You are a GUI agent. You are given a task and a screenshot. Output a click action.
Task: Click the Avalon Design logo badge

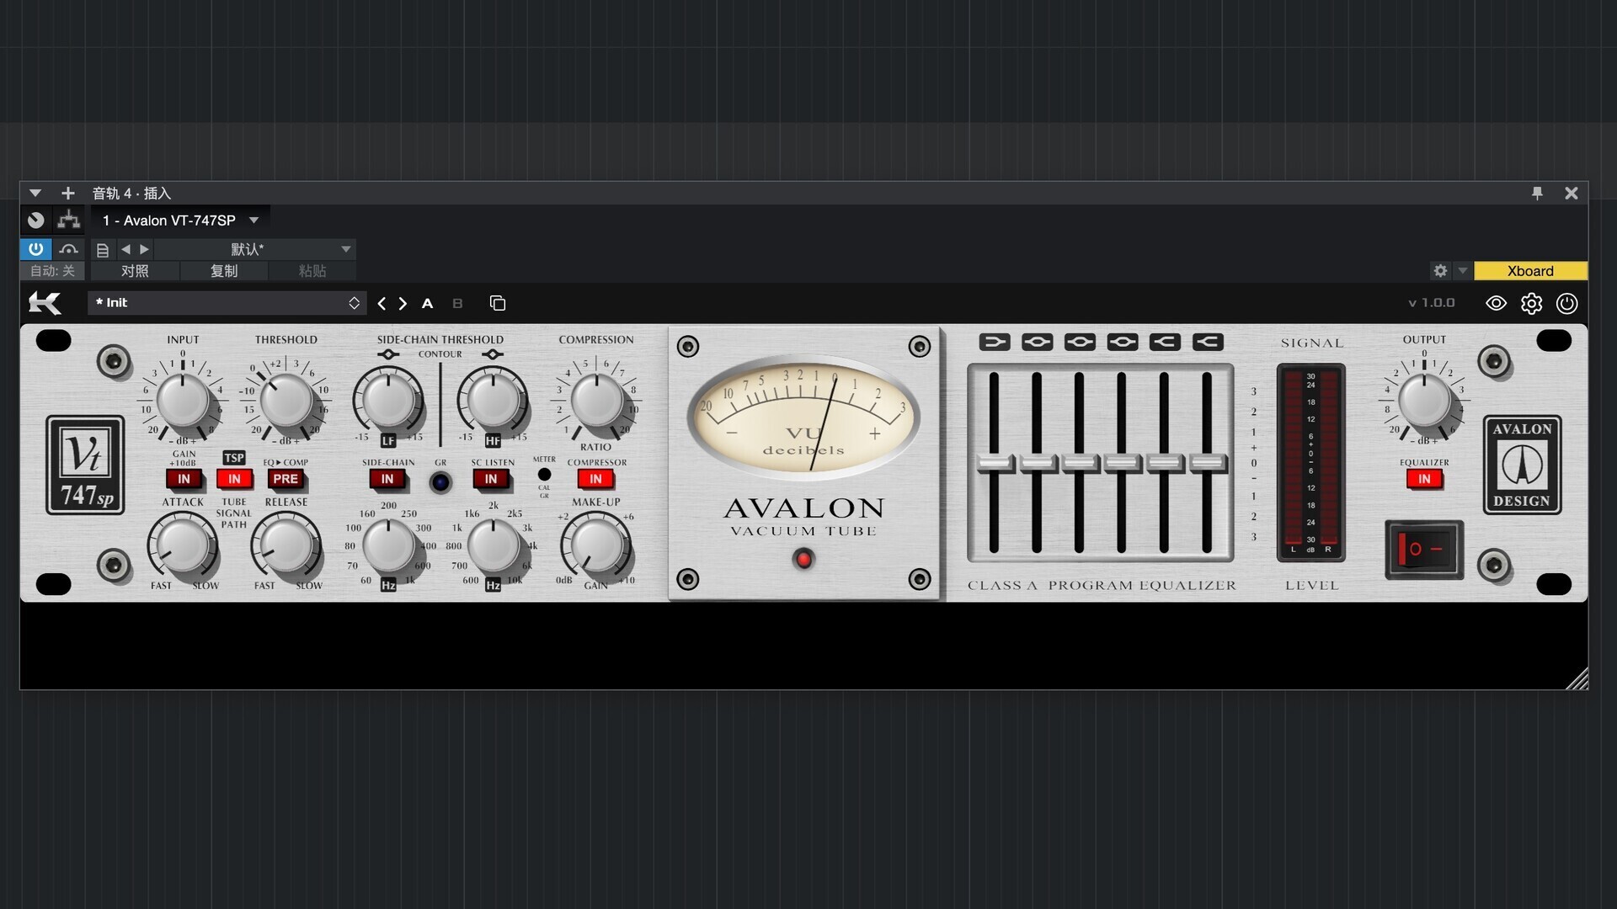coord(1522,465)
